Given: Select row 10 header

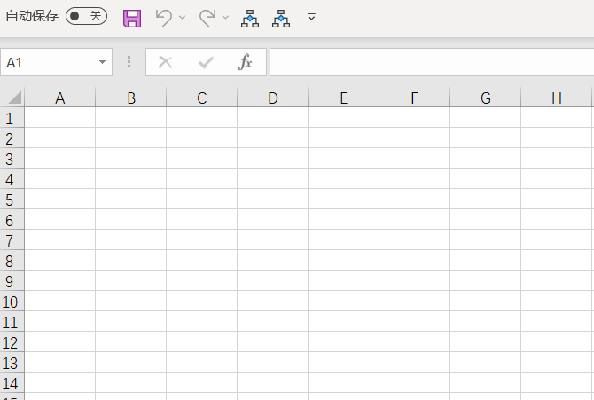Looking at the screenshot, I should [12, 301].
